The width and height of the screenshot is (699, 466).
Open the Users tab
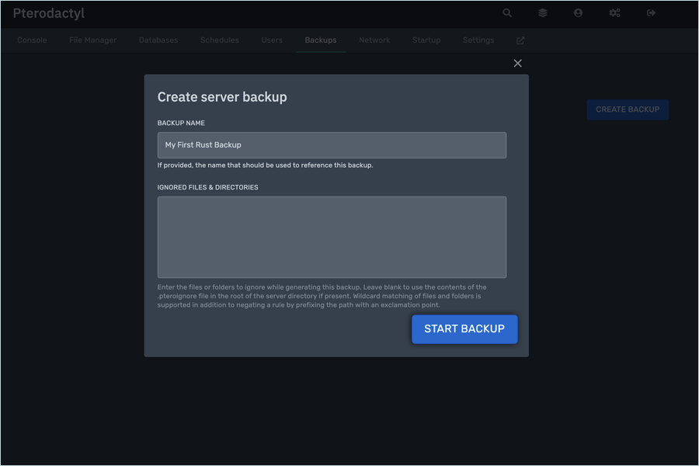tap(272, 40)
